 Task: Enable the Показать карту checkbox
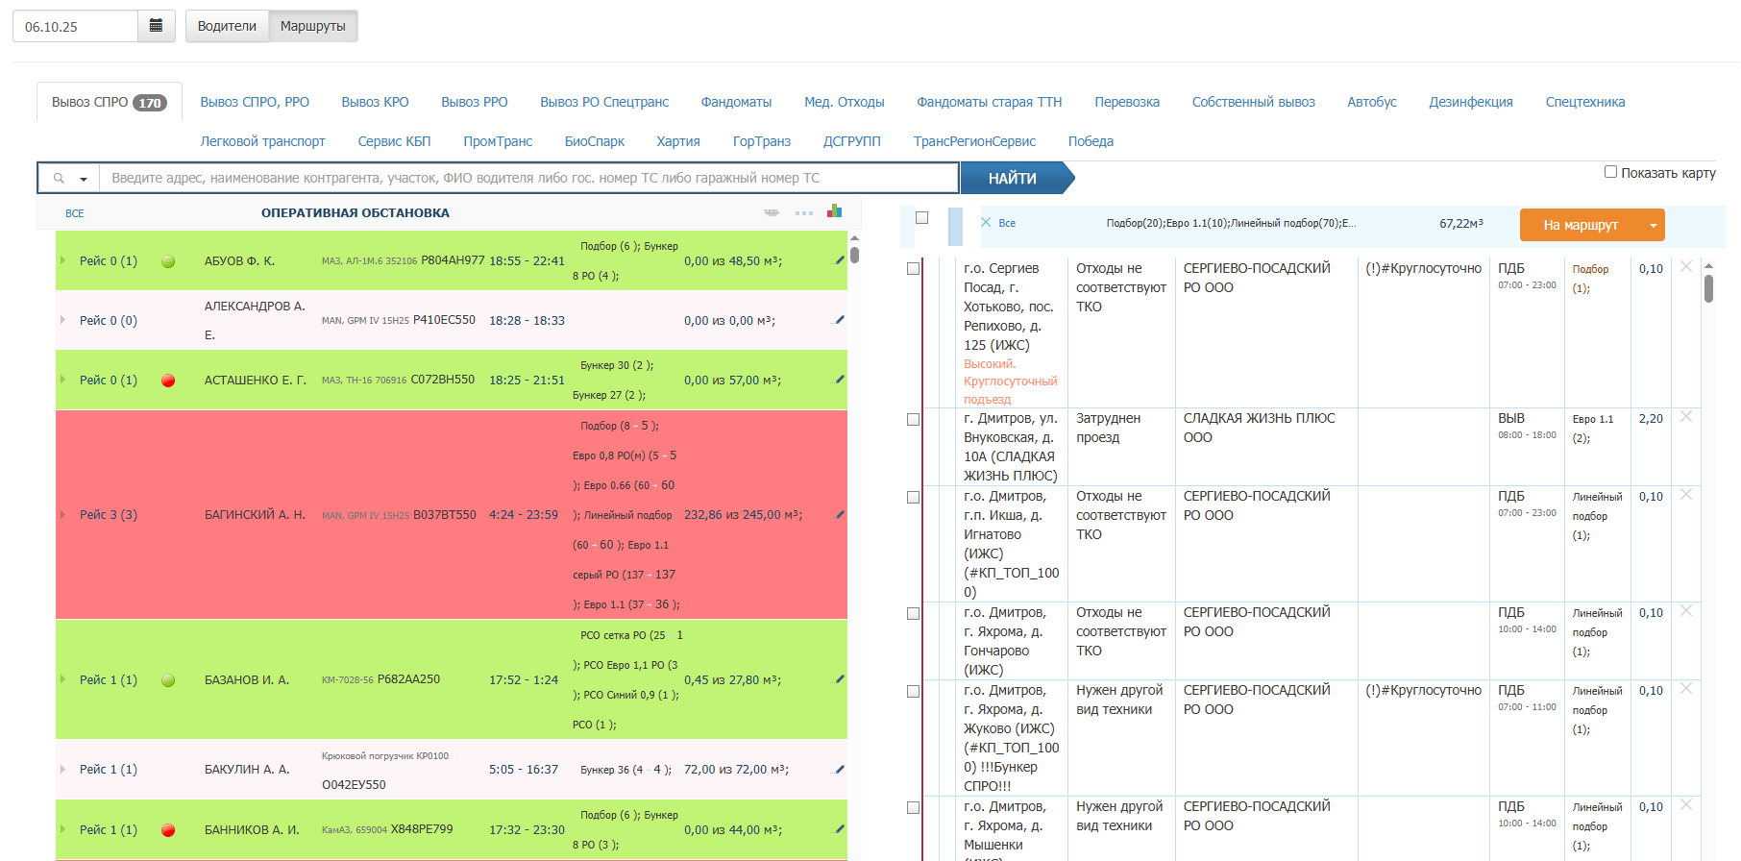1610,172
